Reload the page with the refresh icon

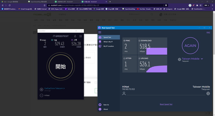click(x=10, y=5)
